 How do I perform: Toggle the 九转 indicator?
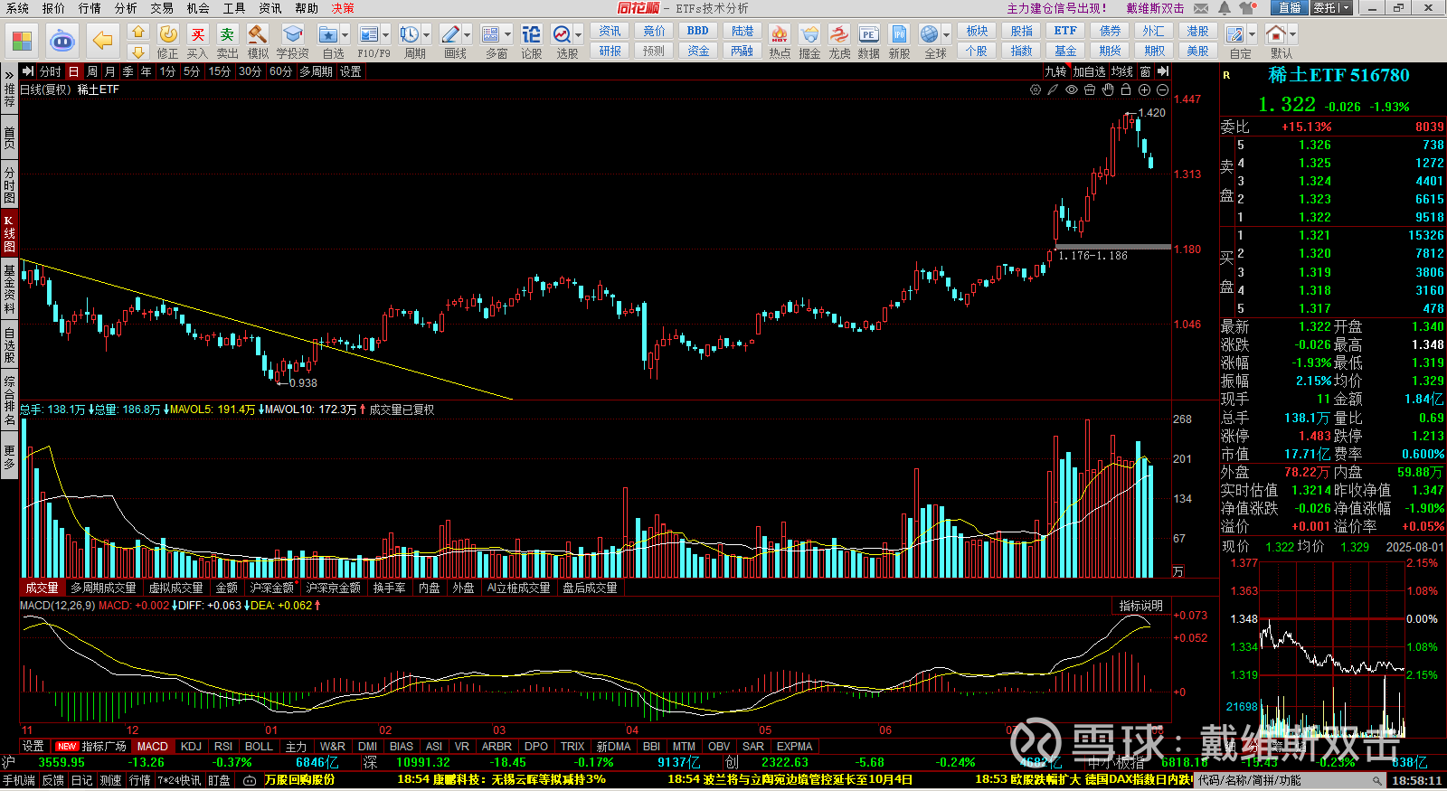pyautogui.click(x=1055, y=71)
